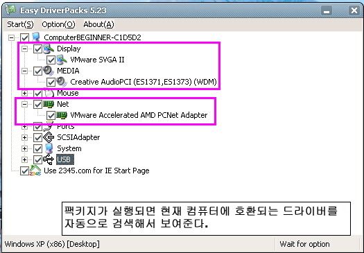364x253 pixels.
Task: Uncheck VMware Accelerated AMD PCNet Adapter checkbox
Action: click(x=51, y=115)
